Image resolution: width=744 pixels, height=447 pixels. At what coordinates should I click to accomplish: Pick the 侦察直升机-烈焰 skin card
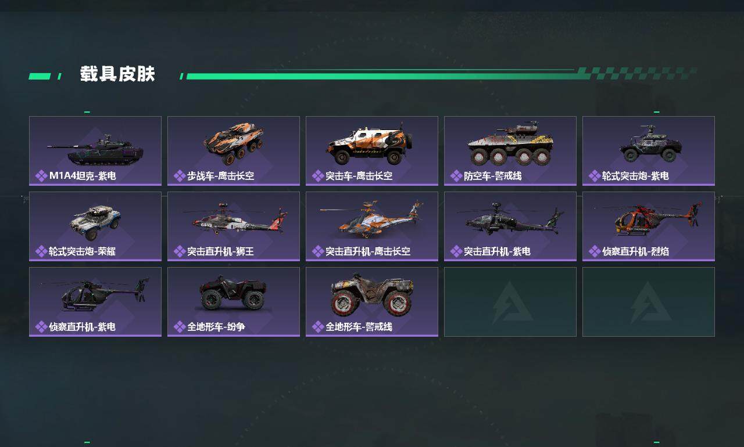649,226
